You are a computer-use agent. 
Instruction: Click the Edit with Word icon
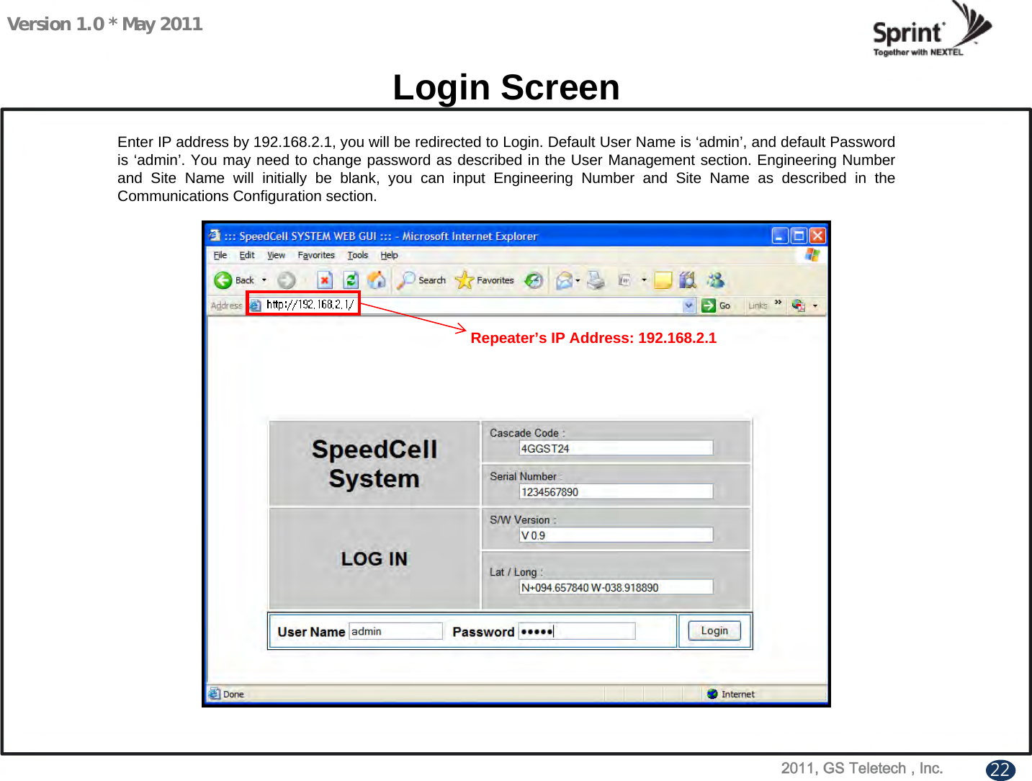[624, 280]
